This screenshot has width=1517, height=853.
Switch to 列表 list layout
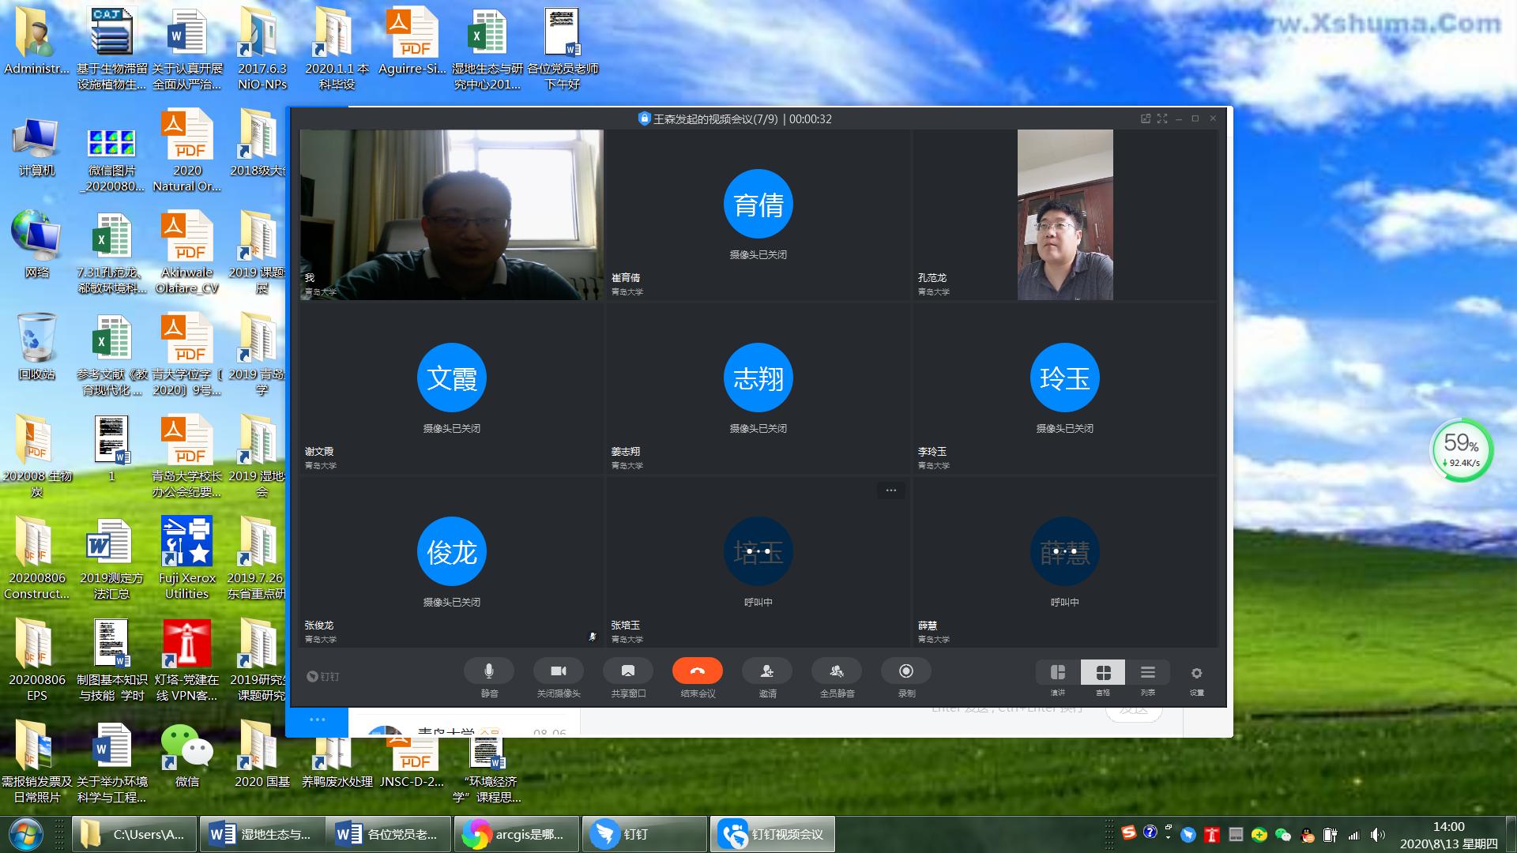click(1148, 673)
